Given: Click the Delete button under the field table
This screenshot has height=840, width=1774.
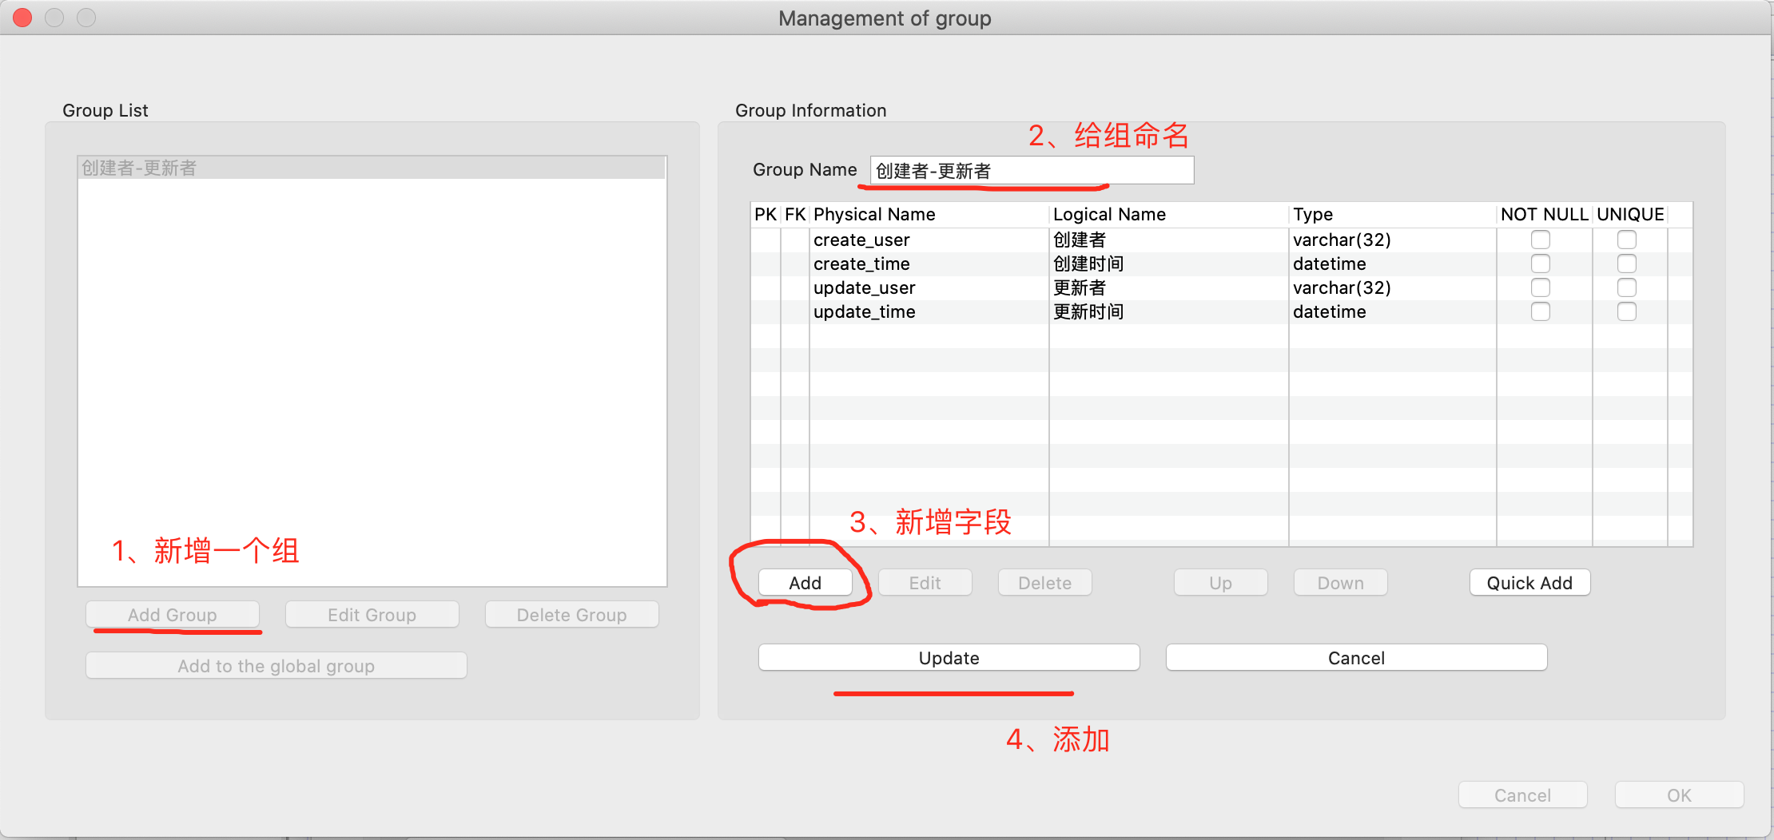Looking at the screenshot, I should [1044, 582].
